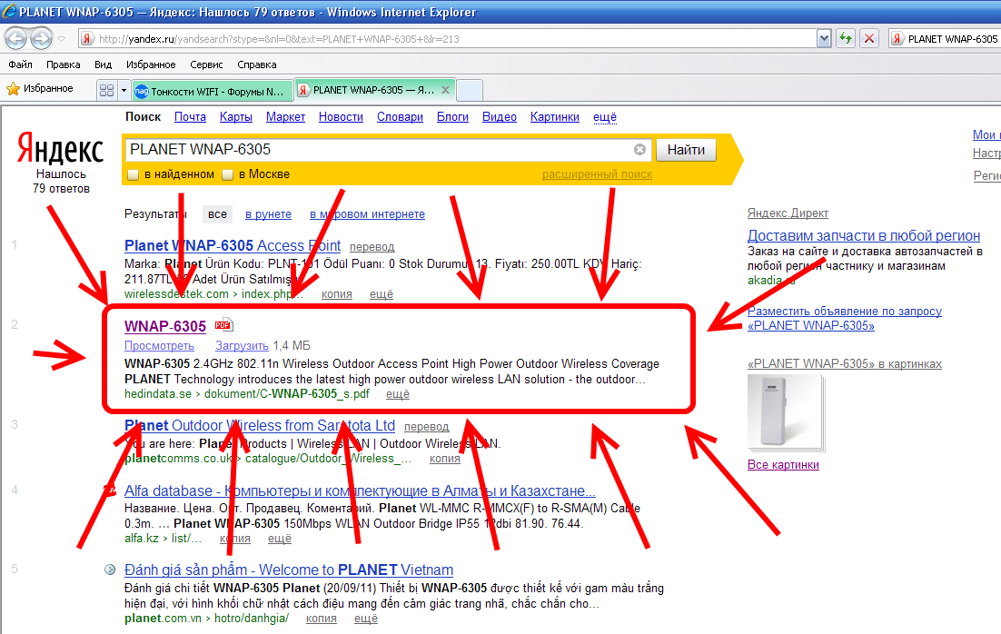Open the Почта link

[x=190, y=117]
